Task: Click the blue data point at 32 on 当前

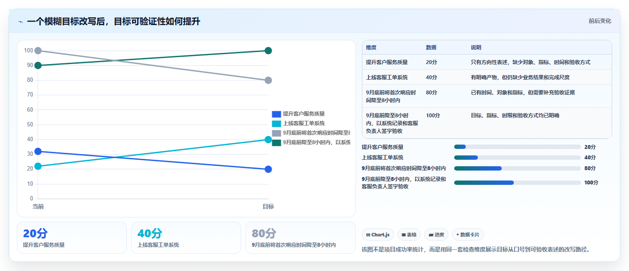Action: 38,151
